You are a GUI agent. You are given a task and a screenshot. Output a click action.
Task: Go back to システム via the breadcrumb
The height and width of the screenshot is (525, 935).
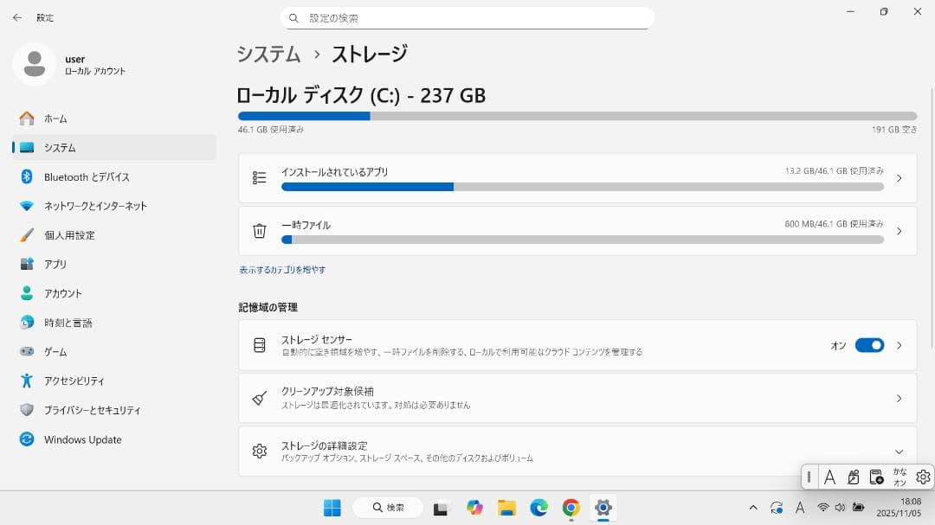pyautogui.click(x=268, y=54)
